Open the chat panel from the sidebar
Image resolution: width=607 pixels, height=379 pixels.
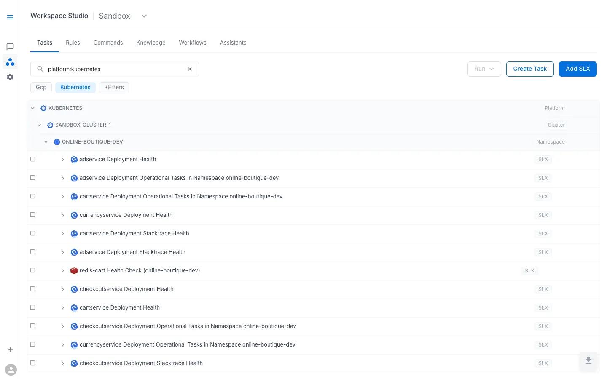point(10,46)
